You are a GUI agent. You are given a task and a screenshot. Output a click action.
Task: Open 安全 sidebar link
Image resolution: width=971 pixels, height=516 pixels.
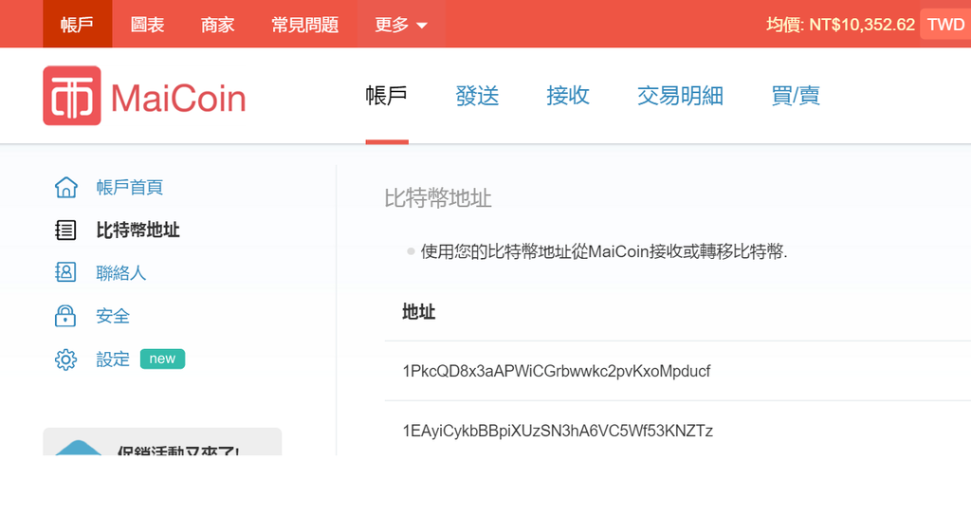coord(113,316)
